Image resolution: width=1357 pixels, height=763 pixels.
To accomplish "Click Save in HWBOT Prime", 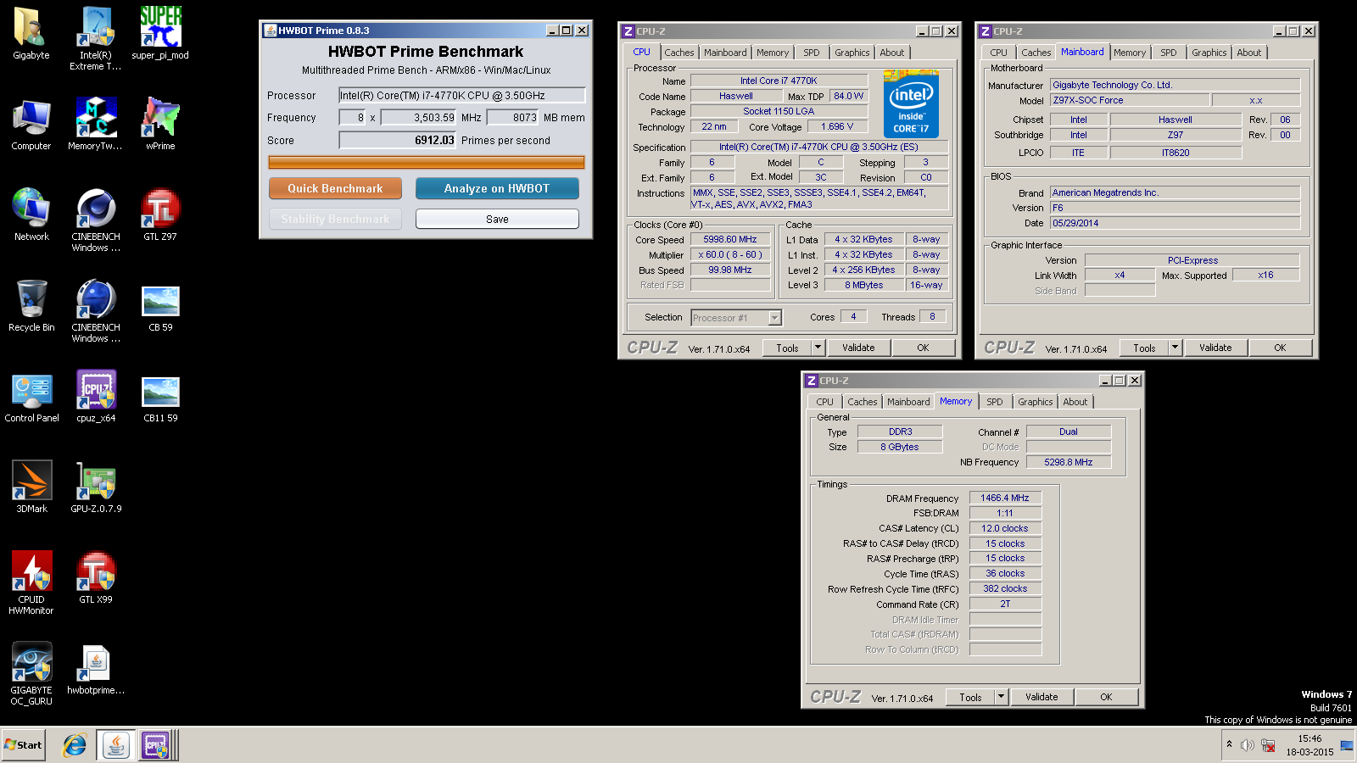I will [x=497, y=219].
